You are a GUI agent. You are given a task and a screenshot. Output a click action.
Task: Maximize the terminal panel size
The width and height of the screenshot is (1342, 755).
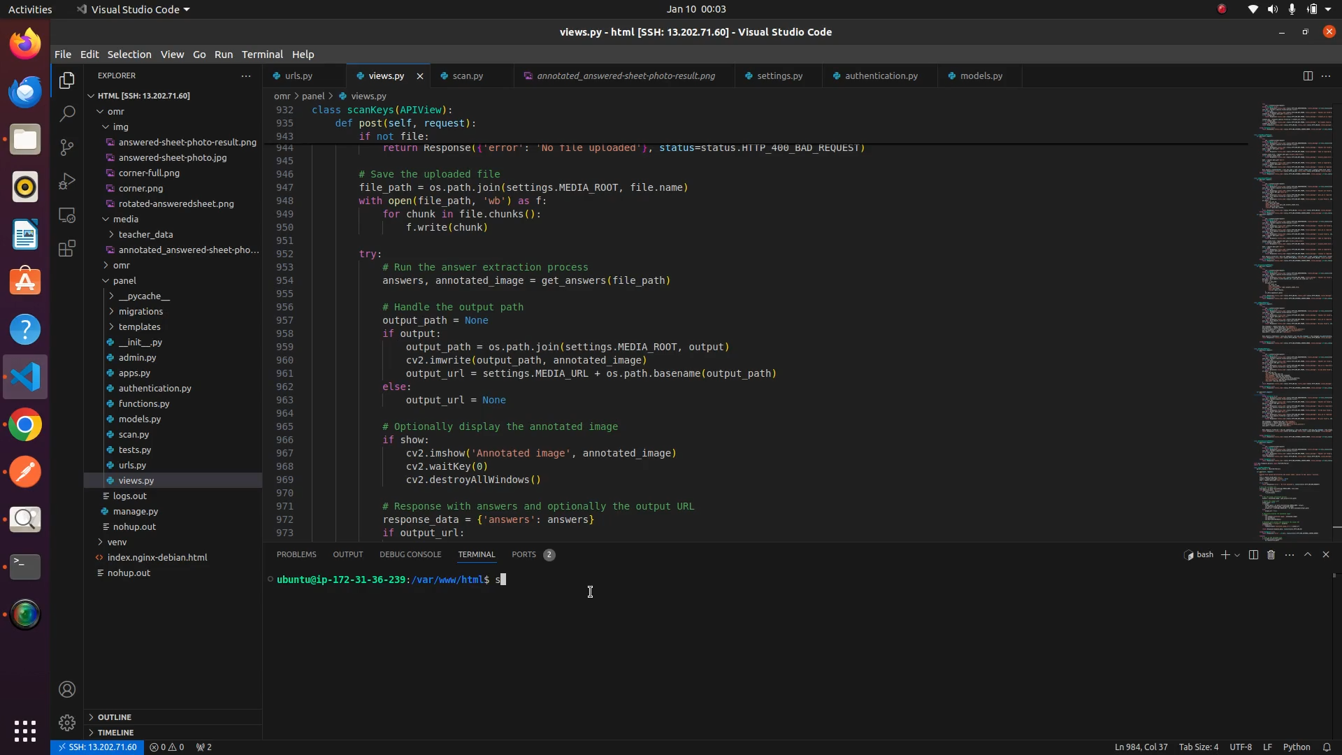click(x=1308, y=554)
